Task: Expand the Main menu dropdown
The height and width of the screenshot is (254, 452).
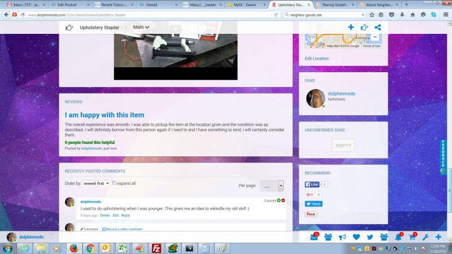Action: click(141, 27)
